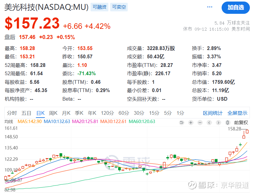Image resolution: width=256 pixels, height=193 pixels.
Task: Click the 换手 value 2.89%
Action: 214,48
